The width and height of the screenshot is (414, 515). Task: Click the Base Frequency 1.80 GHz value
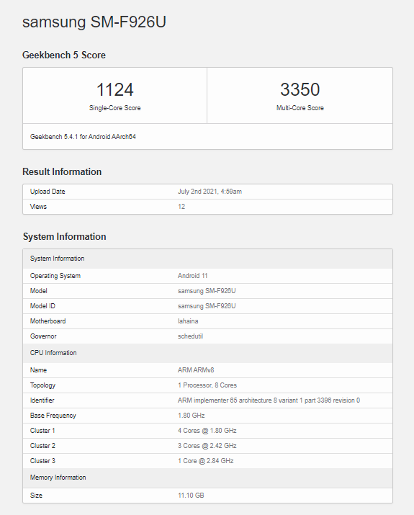pyautogui.click(x=192, y=416)
